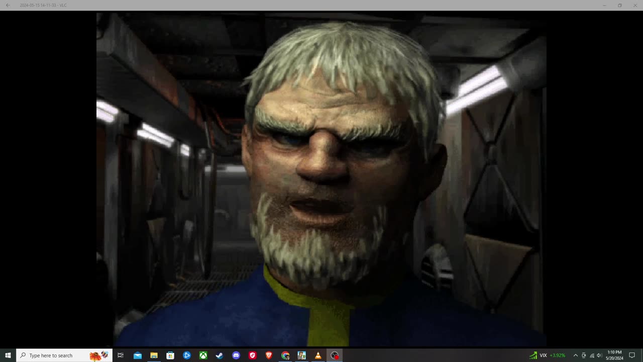Screen dimensions: 643x362
Task: Switch to VLC cone icon on taskbar
Action: click(x=318, y=355)
